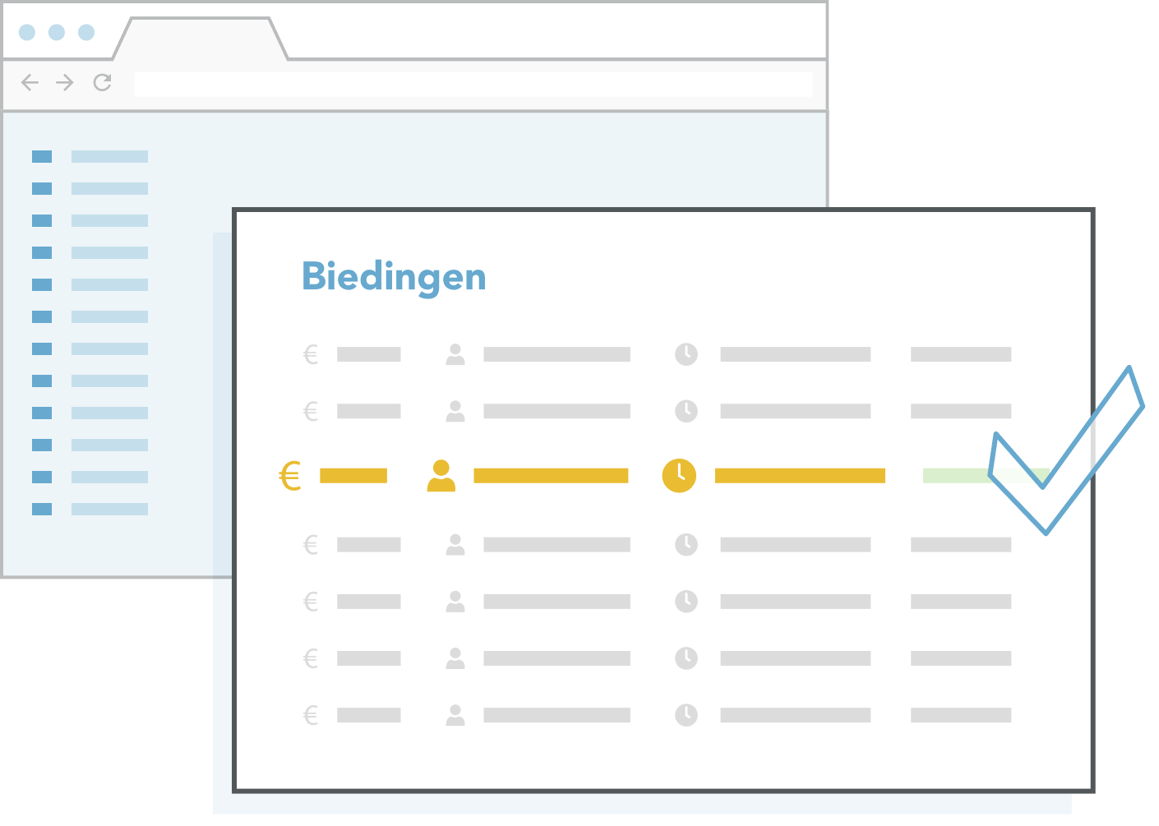The width and height of the screenshot is (1159, 826).
Task: Click the gray clock icon in last bid row
Action: 686,715
